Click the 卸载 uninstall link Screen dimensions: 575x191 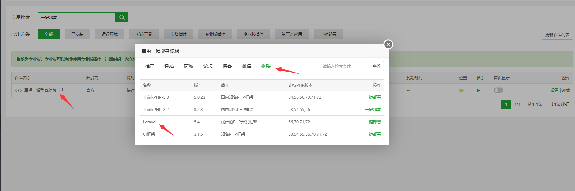point(566,90)
